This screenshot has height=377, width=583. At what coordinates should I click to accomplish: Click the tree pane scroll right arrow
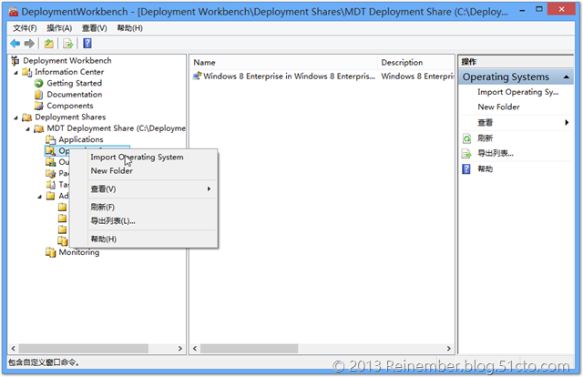point(180,349)
